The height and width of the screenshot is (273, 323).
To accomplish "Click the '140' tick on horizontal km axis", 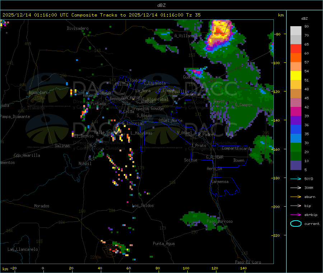I will 243,268.
